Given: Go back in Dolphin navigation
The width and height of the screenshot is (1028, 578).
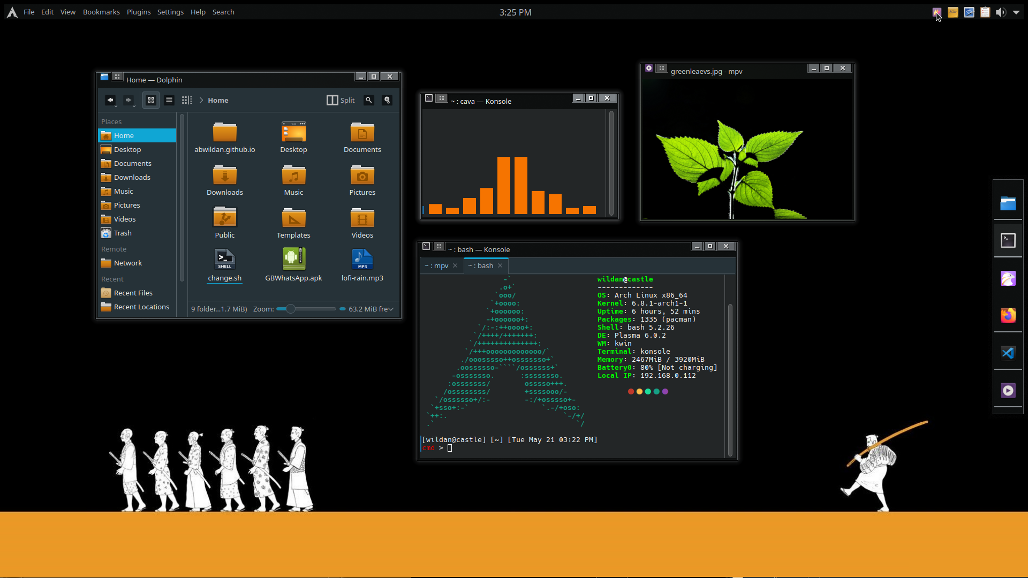Looking at the screenshot, I should point(110,100).
